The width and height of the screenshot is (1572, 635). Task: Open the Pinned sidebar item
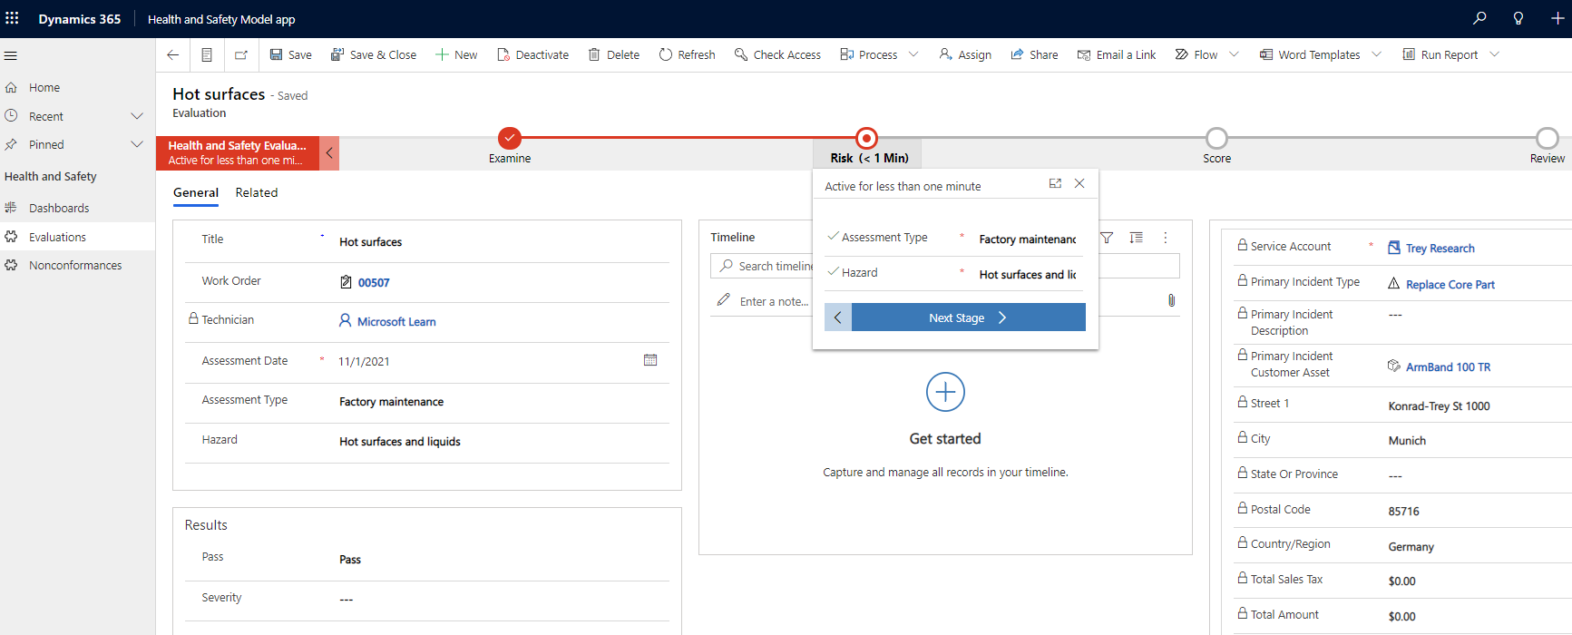45,144
